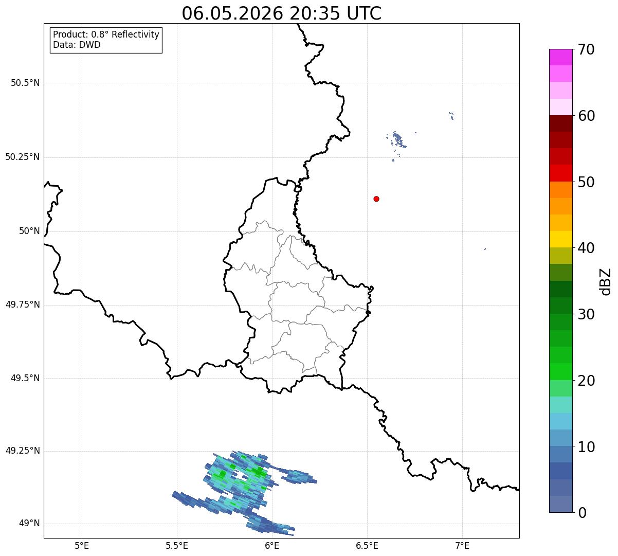Click the 6°E longitude tick label

click(x=272, y=545)
